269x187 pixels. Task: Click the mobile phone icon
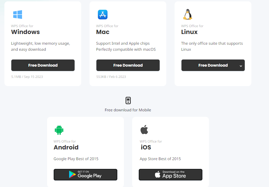(128, 101)
